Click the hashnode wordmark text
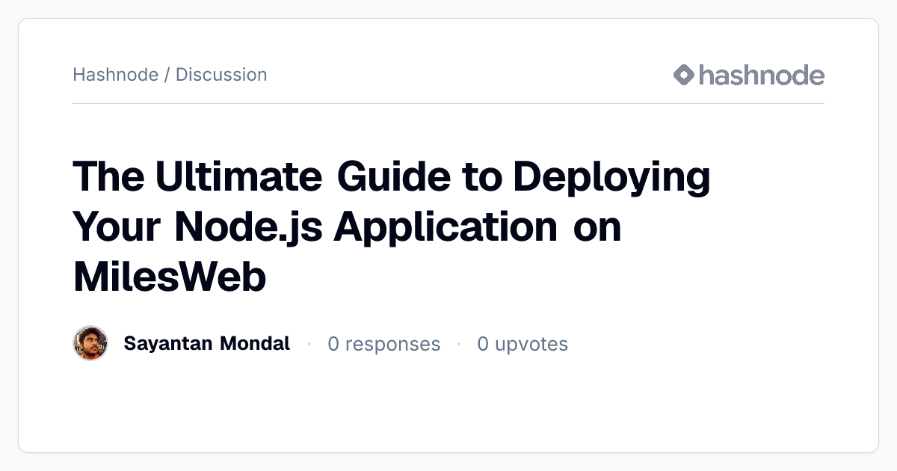This screenshot has width=897, height=471. tap(762, 75)
